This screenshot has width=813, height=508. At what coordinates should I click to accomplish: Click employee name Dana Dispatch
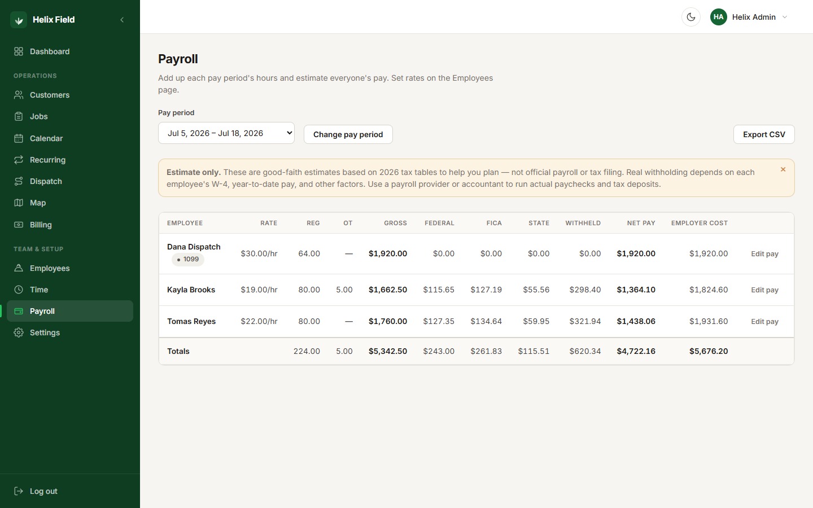click(x=194, y=247)
